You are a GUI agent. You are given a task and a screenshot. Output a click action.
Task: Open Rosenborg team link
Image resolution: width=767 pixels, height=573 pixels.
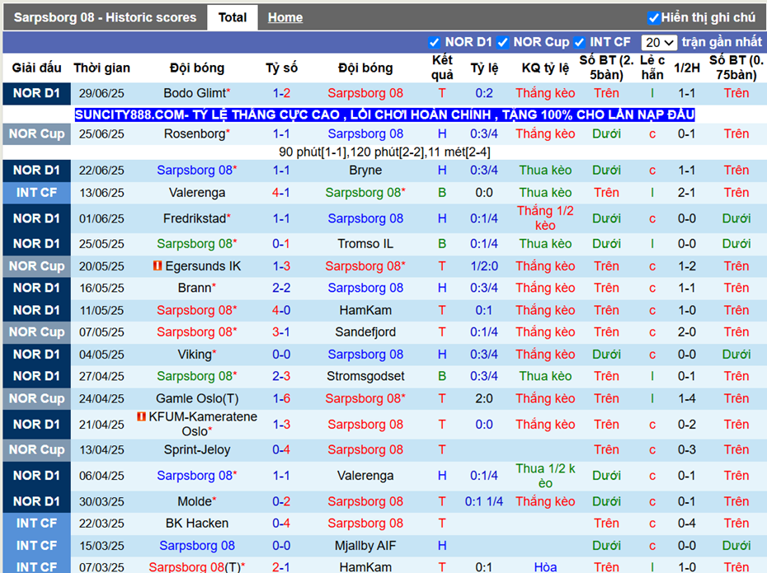(195, 134)
